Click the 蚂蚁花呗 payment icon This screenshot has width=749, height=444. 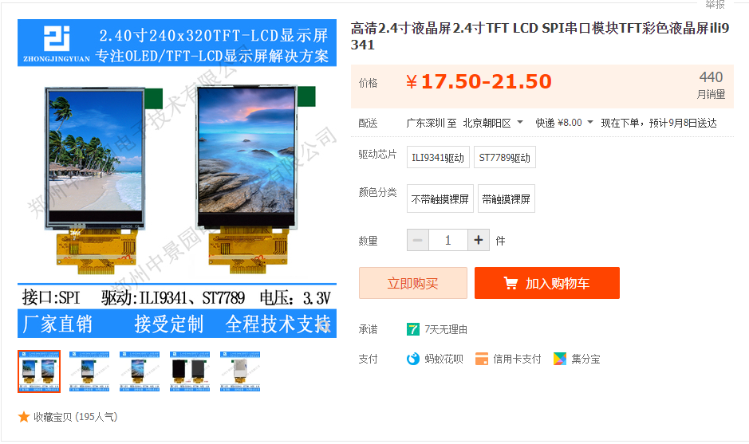point(412,359)
